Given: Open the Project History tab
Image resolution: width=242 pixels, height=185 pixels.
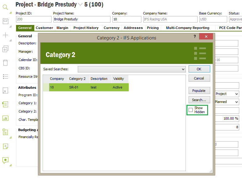Looking at the screenshot, I should [x=86, y=28].
